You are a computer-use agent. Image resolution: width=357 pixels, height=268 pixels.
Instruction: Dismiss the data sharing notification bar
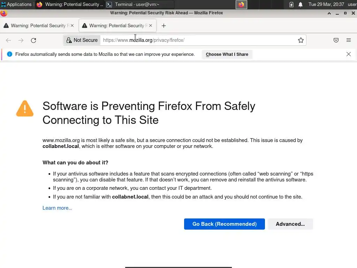348,54
